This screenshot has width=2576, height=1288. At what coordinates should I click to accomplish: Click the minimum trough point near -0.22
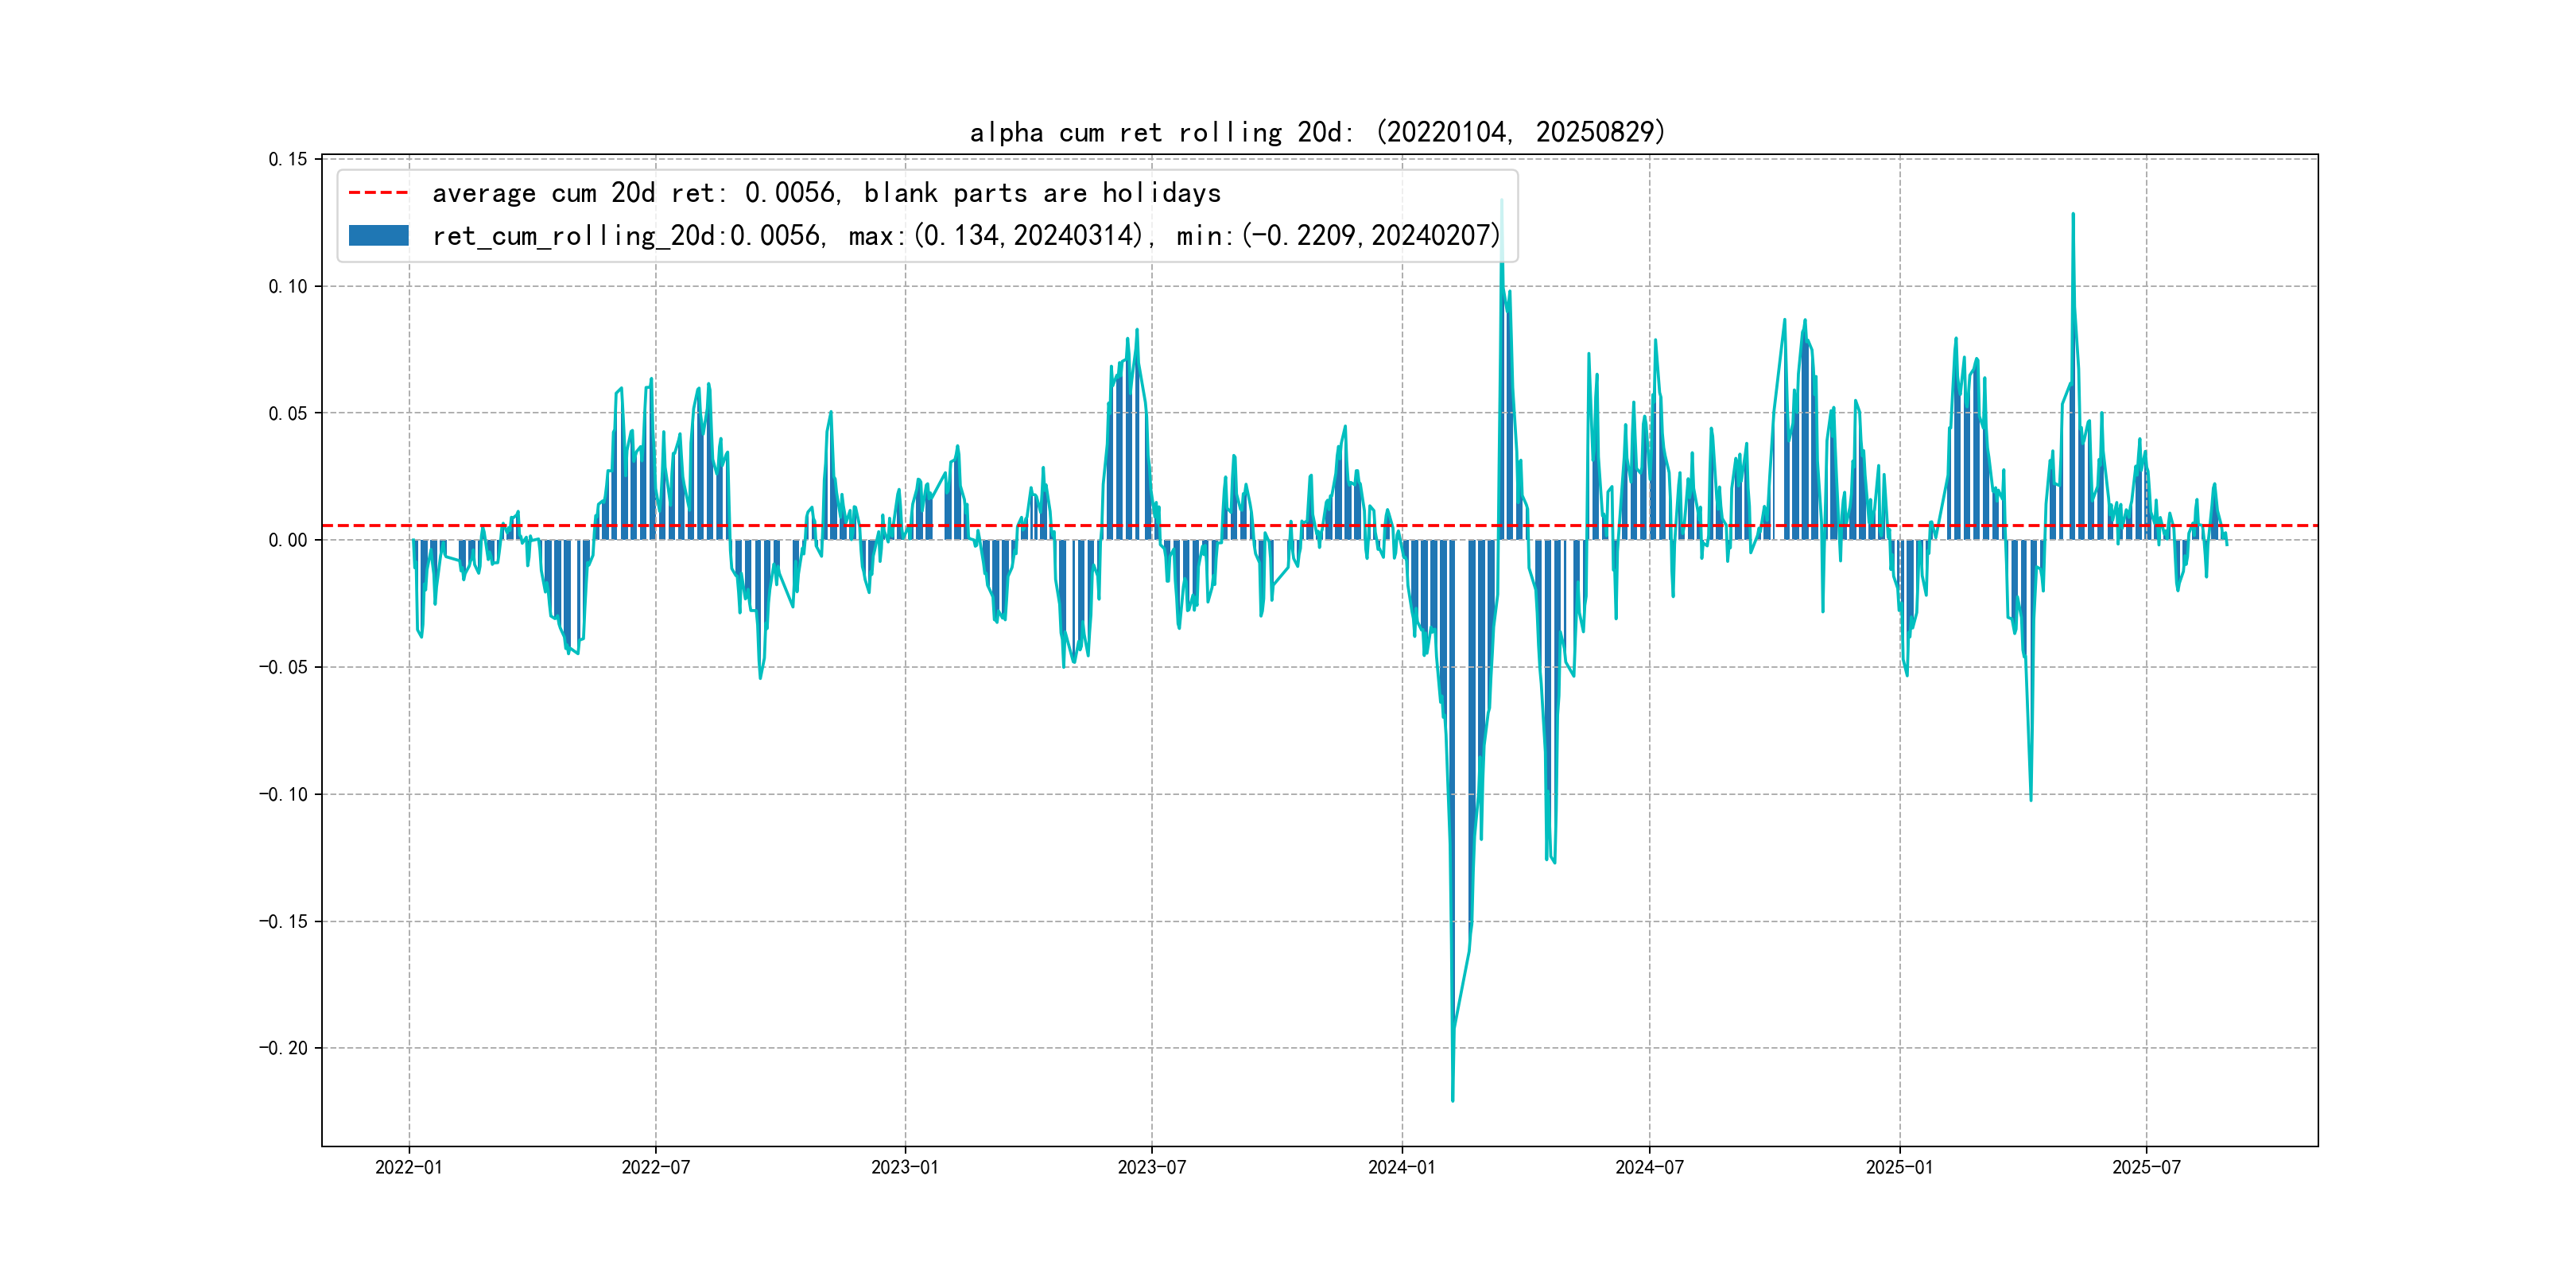point(1452,1100)
